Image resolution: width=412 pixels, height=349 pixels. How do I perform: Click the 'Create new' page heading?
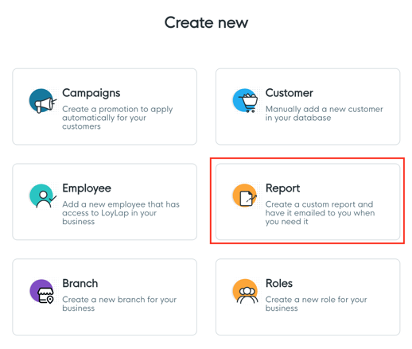point(206,23)
